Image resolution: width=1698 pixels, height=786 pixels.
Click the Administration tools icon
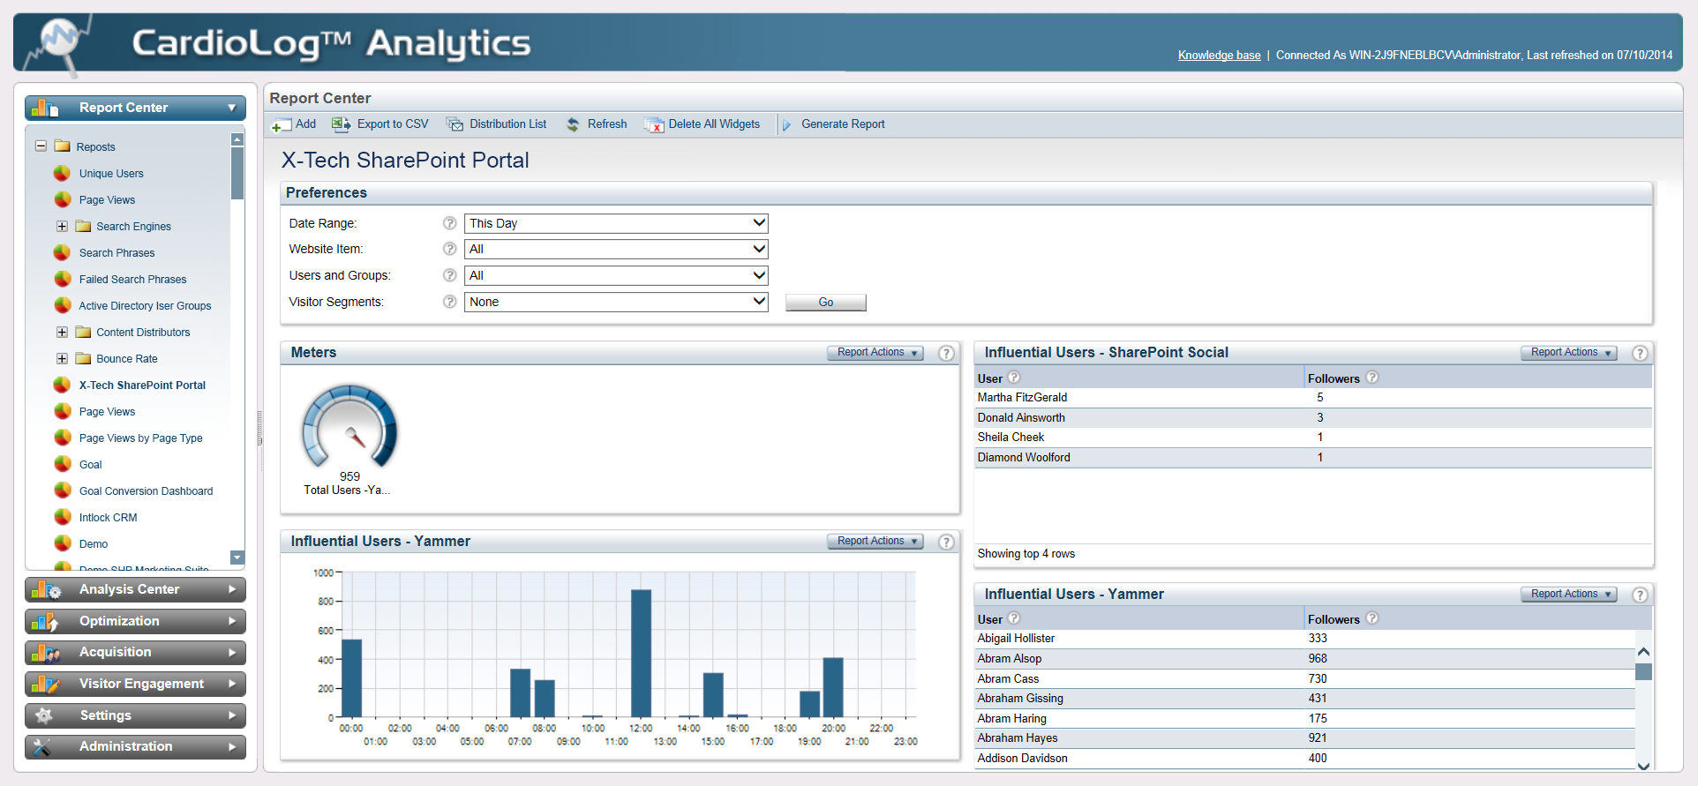click(42, 747)
